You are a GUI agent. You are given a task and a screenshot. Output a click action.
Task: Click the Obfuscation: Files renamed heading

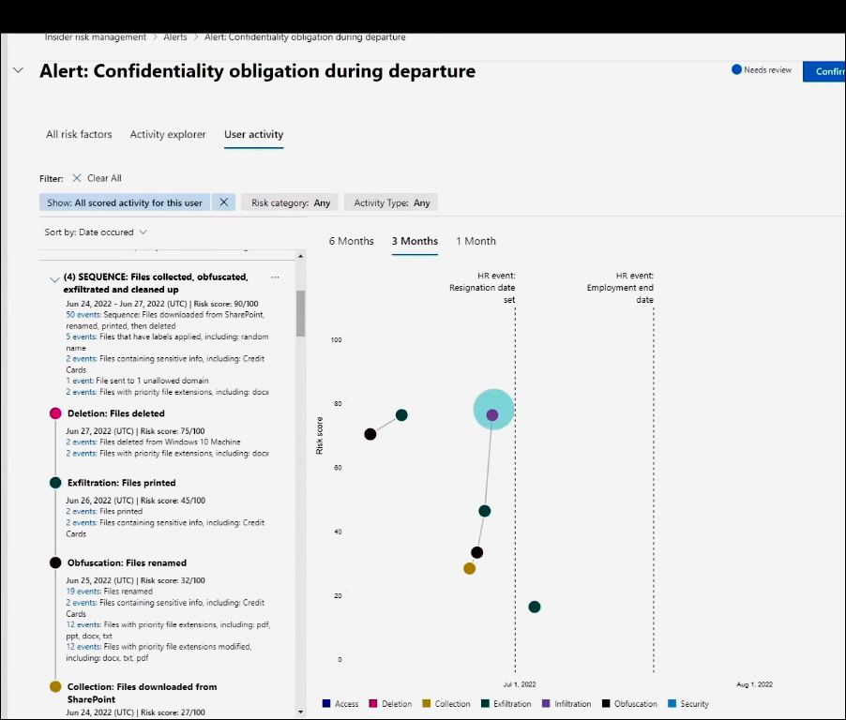(127, 562)
